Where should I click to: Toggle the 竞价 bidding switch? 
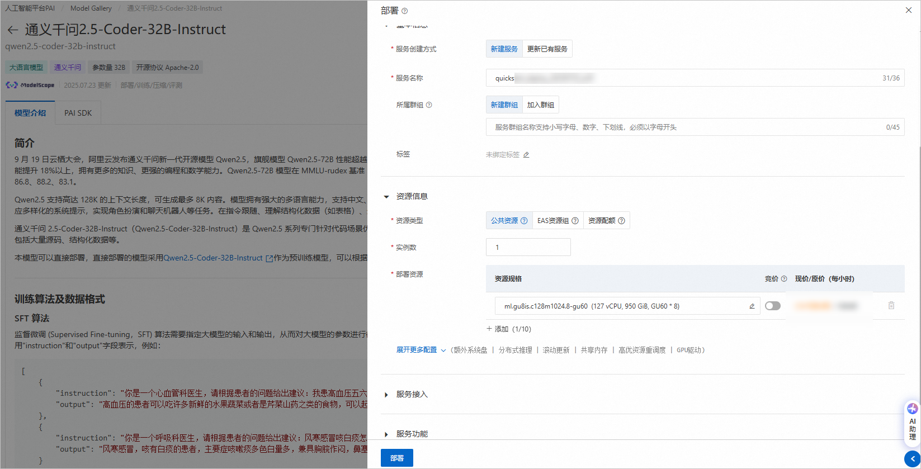[x=773, y=306]
